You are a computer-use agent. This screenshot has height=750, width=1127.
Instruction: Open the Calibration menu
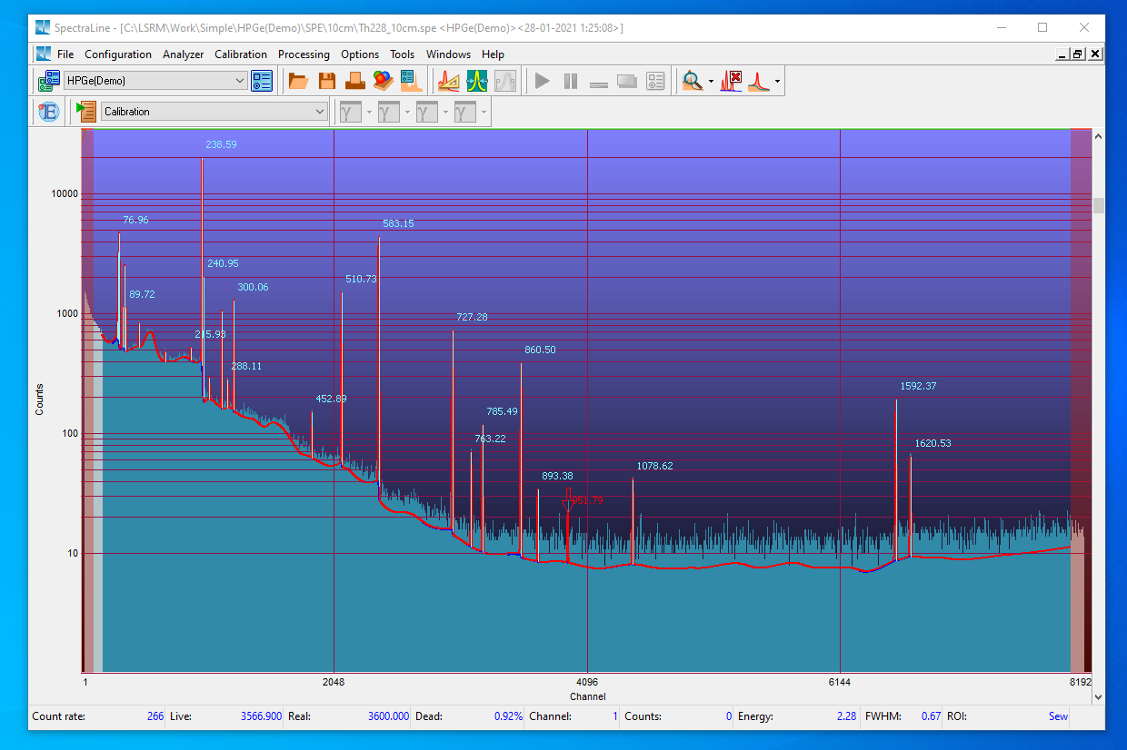pyautogui.click(x=241, y=54)
